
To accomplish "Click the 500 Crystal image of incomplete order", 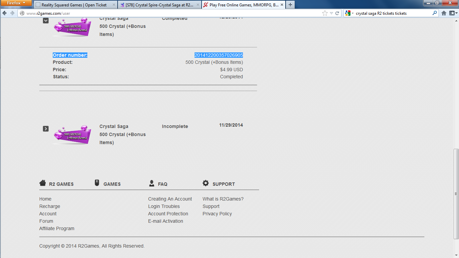I will tap(72, 135).
